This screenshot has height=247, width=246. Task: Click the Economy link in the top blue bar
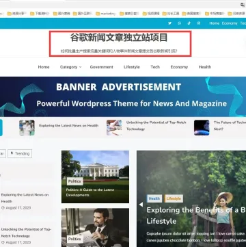230,23
